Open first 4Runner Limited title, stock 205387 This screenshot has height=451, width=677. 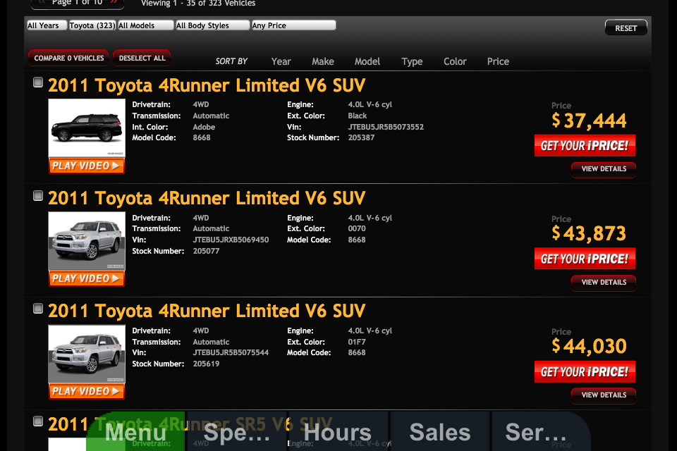[207, 85]
